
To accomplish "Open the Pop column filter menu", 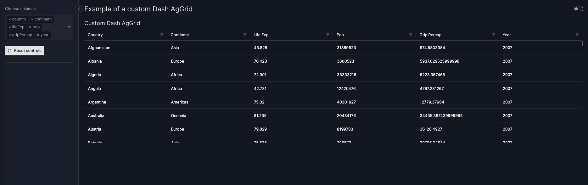I will coord(411,35).
